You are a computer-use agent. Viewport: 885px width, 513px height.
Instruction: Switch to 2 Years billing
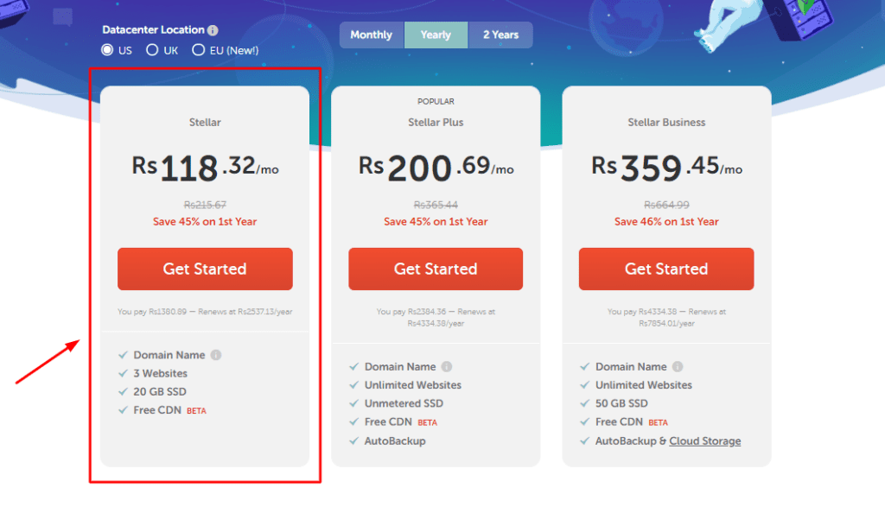(x=500, y=35)
